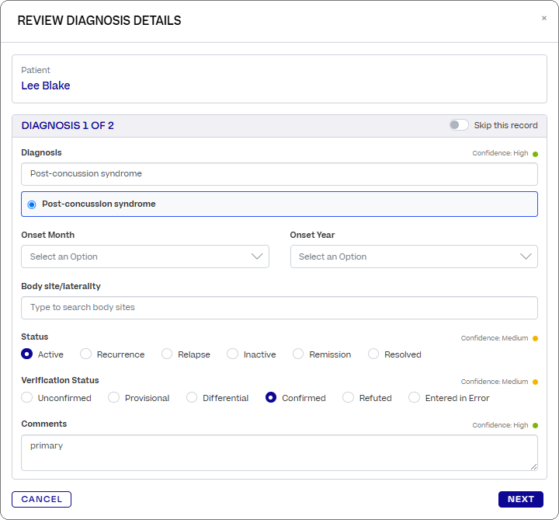This screenshot has width=559, height=520.
Task: Open the Onset Year dropdown
Action: [x=414, y=257]
